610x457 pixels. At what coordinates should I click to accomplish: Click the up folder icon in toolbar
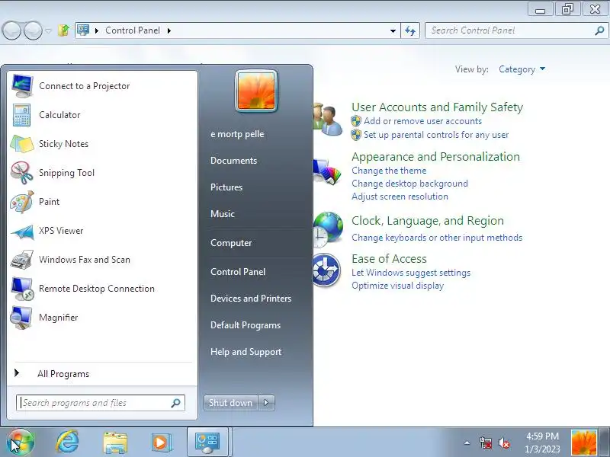coord(63,30)
